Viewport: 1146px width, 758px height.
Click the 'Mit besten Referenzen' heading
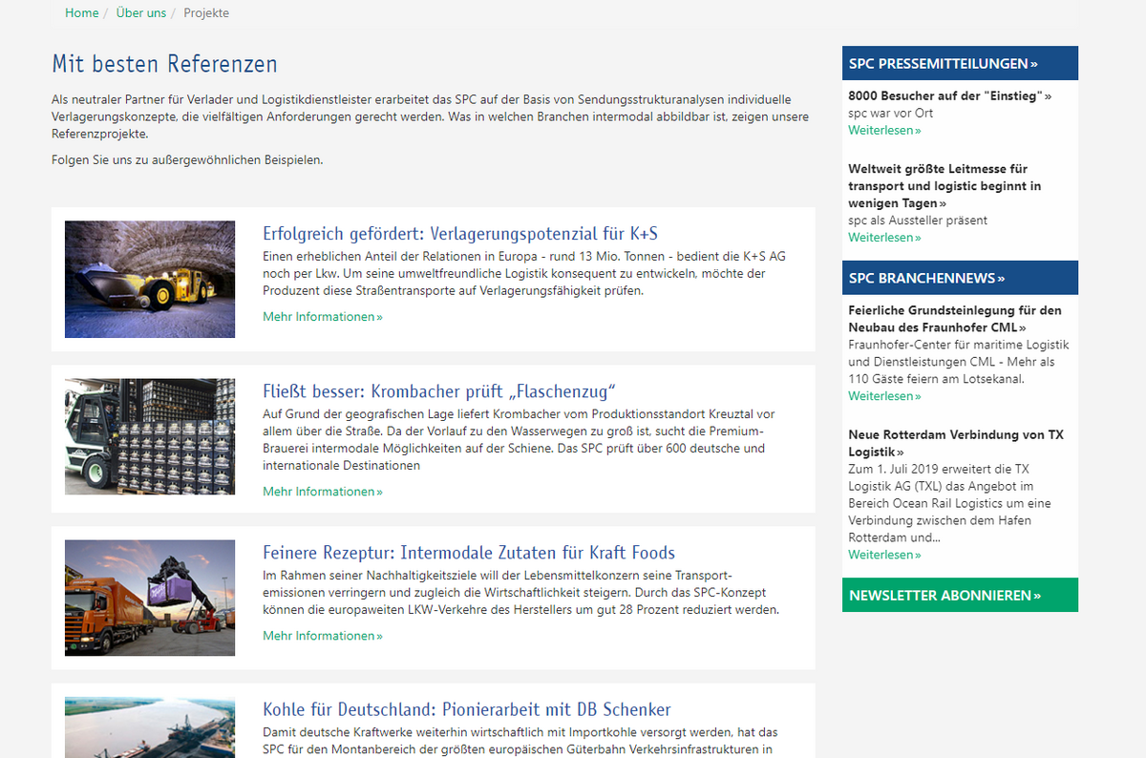[164, 64]
